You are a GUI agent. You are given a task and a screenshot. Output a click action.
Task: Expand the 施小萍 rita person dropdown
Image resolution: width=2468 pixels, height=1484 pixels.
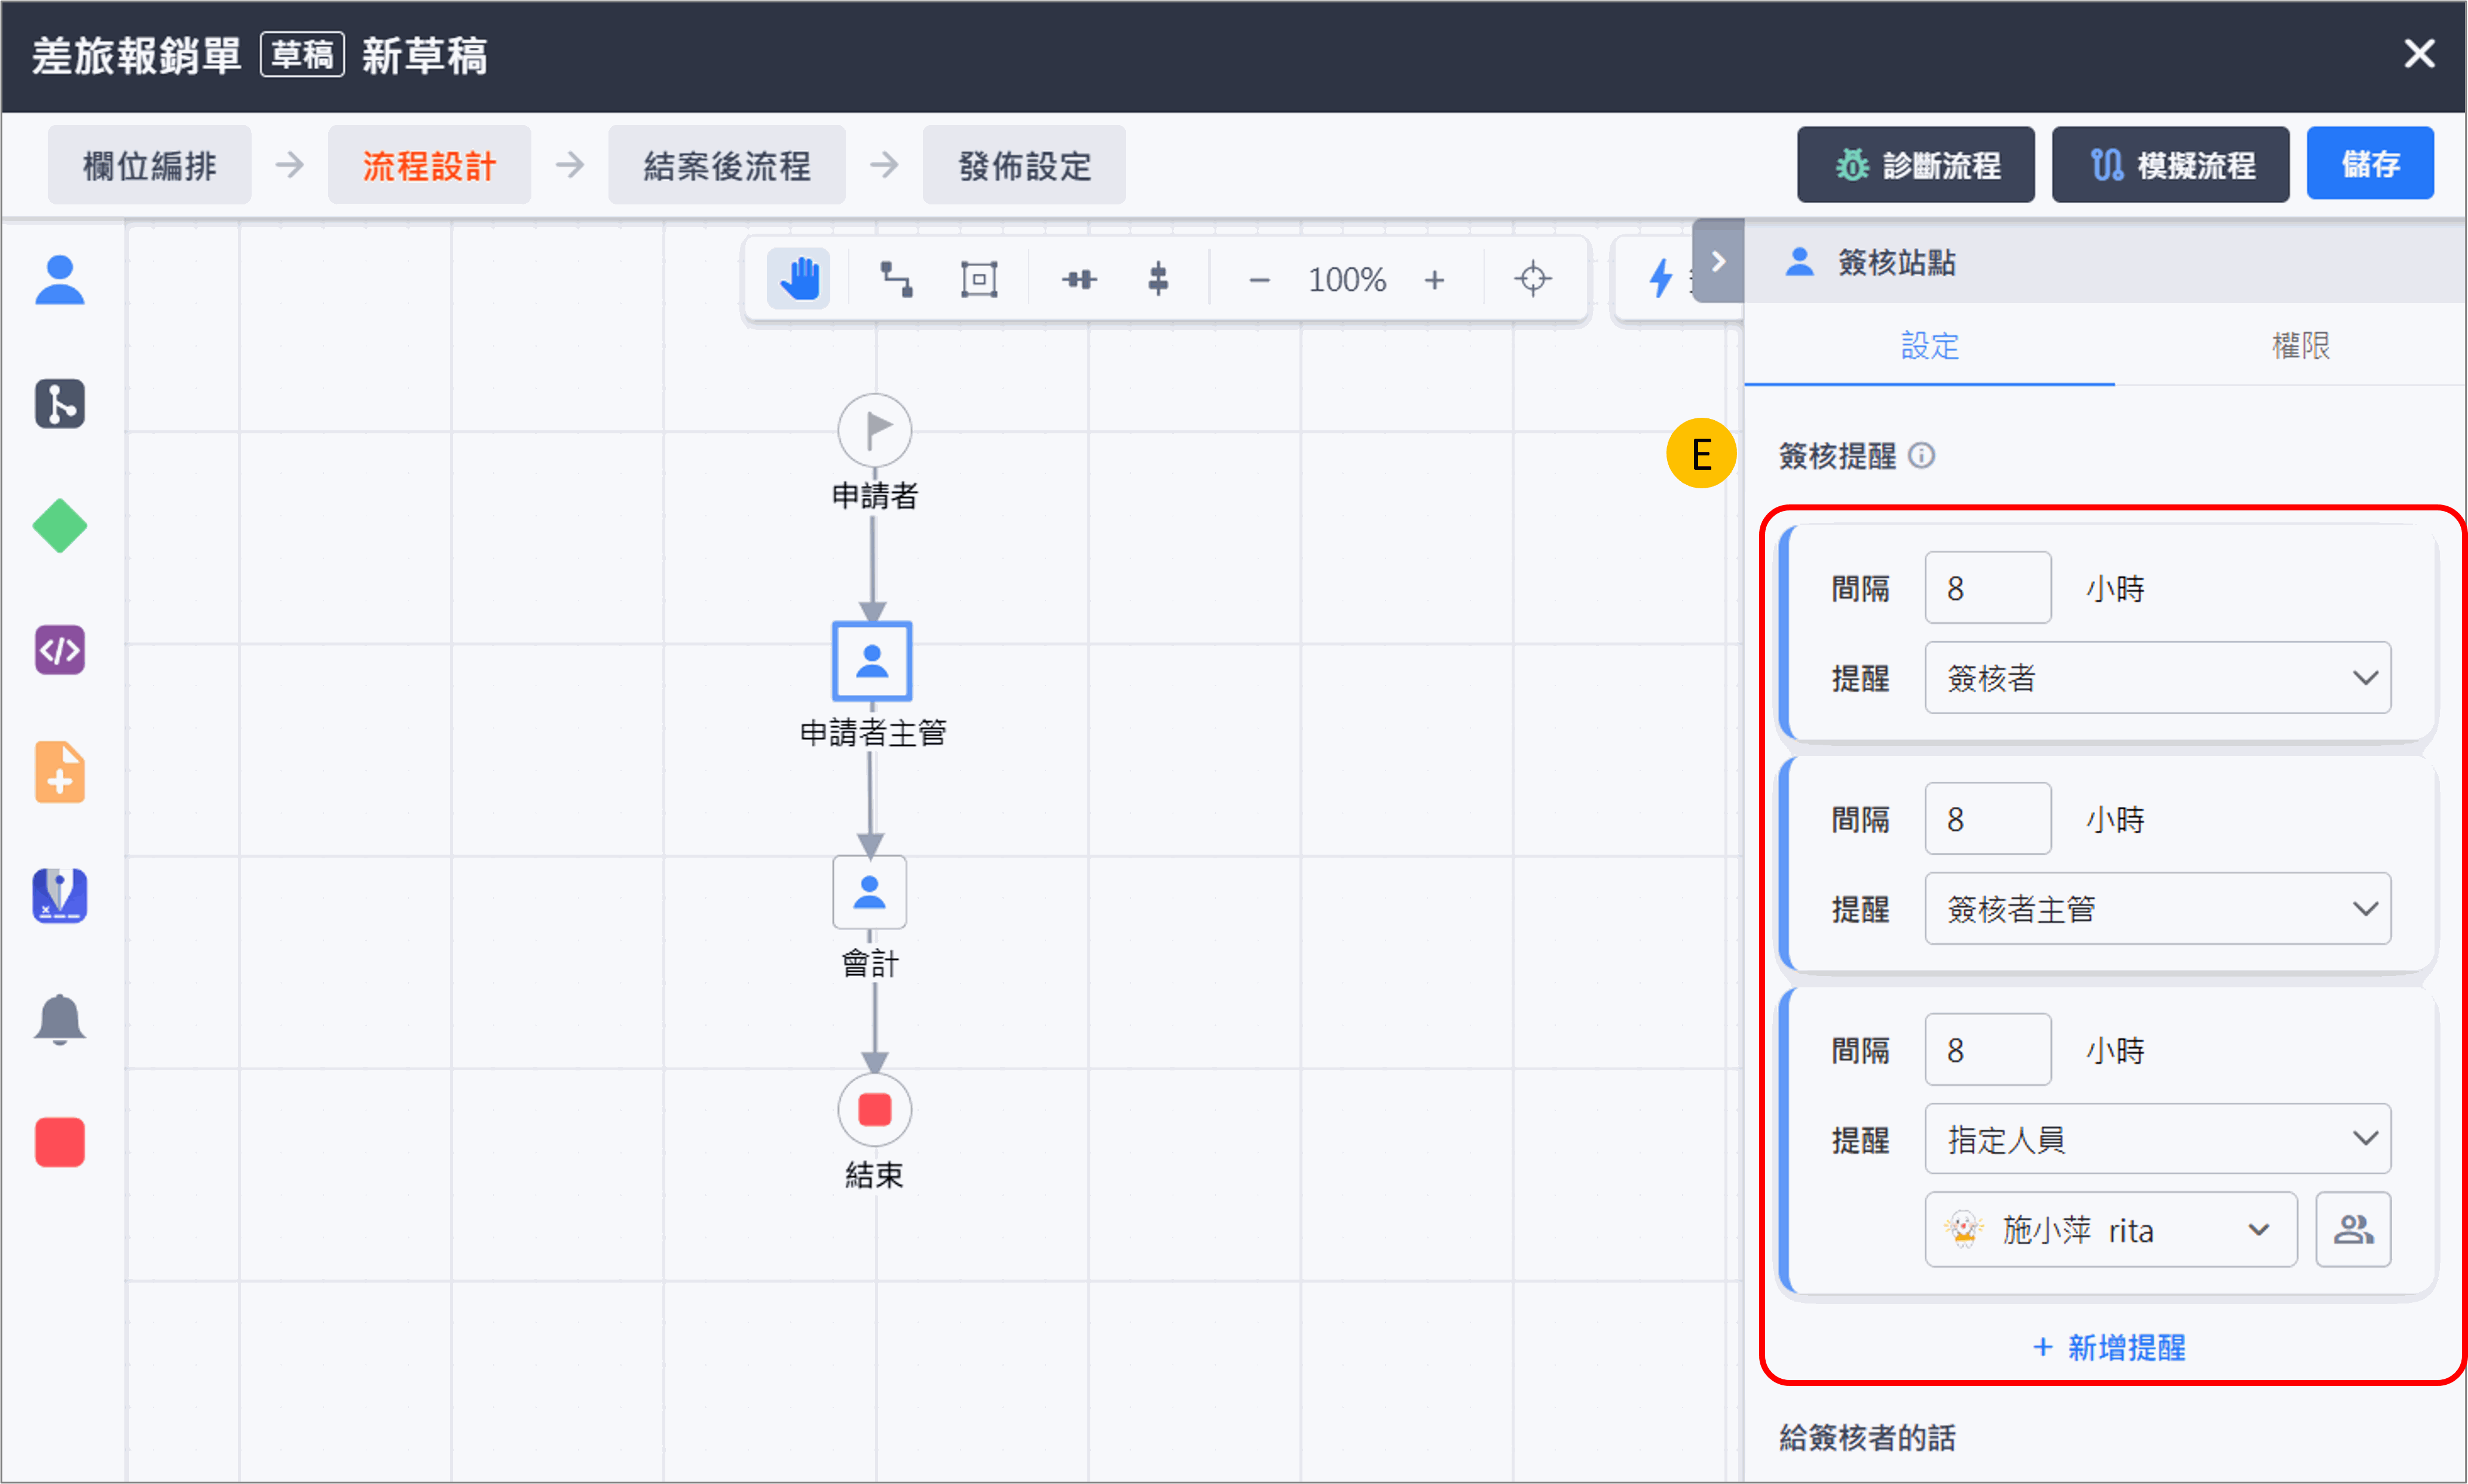[x=2110, y=1229]
